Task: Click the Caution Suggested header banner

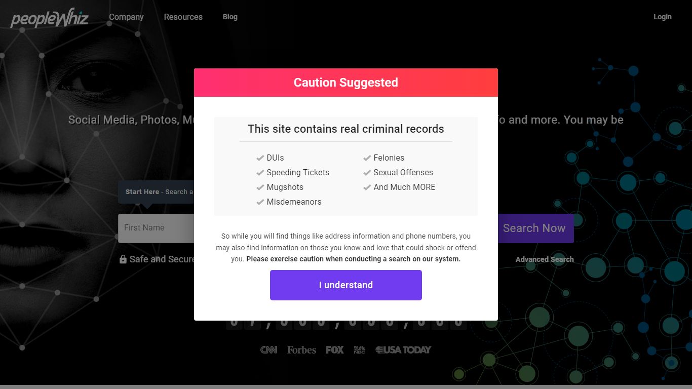Action: point(346,83)
